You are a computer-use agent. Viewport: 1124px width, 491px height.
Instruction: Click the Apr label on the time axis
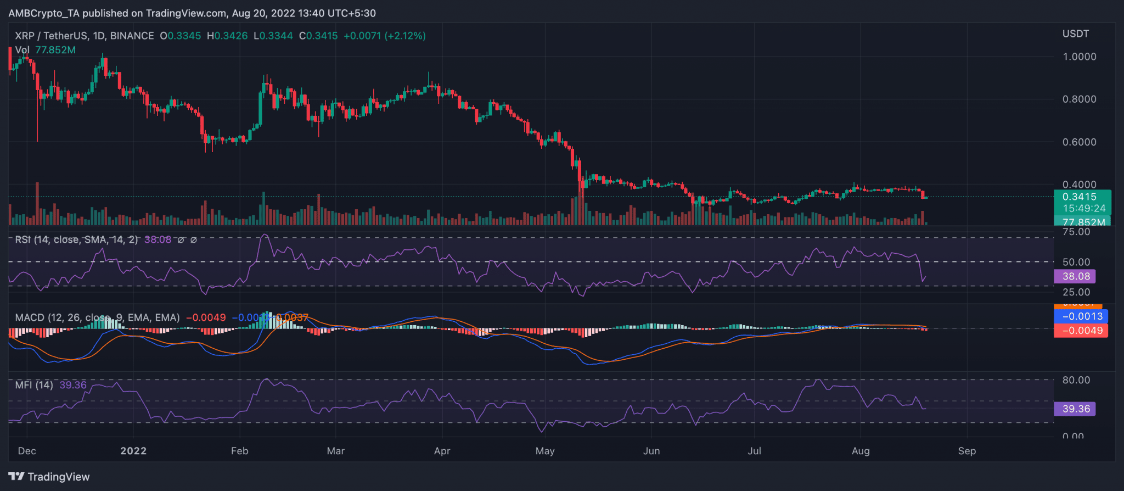tap(442, 451)
